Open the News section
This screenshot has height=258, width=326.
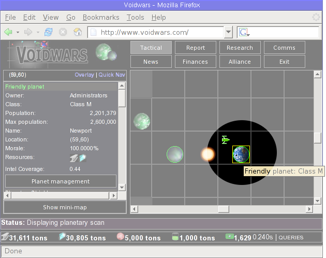pyautogui.click(x=151, y=62)
